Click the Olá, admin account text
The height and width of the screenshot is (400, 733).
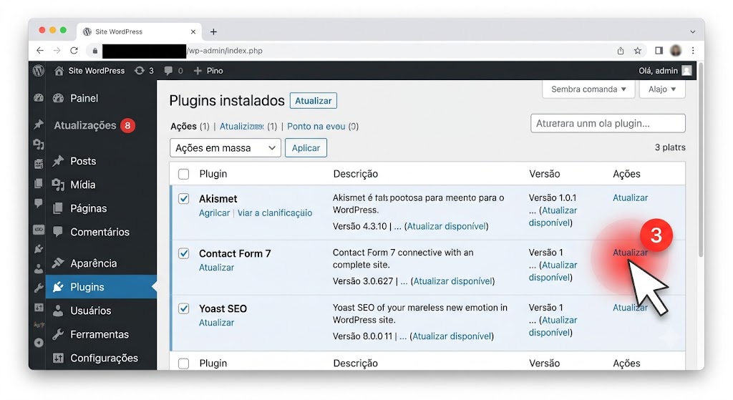coord(659,71)
